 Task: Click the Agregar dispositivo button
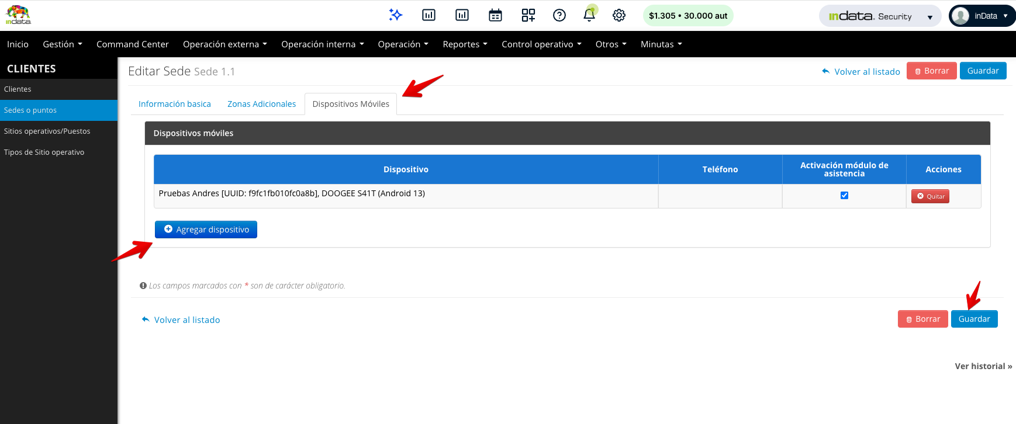tap(206, 230)
